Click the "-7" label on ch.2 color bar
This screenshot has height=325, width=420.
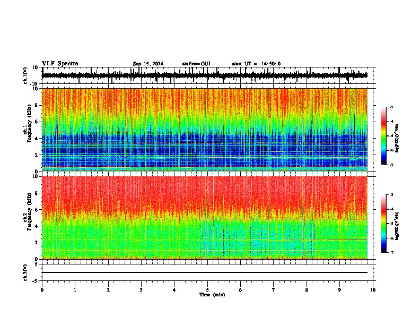tap(391, 253)
